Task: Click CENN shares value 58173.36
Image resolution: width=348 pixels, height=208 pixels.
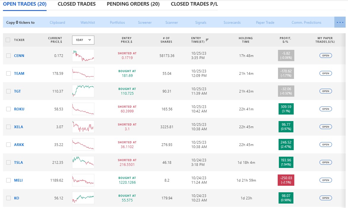Action: click(x=167, y=56)
